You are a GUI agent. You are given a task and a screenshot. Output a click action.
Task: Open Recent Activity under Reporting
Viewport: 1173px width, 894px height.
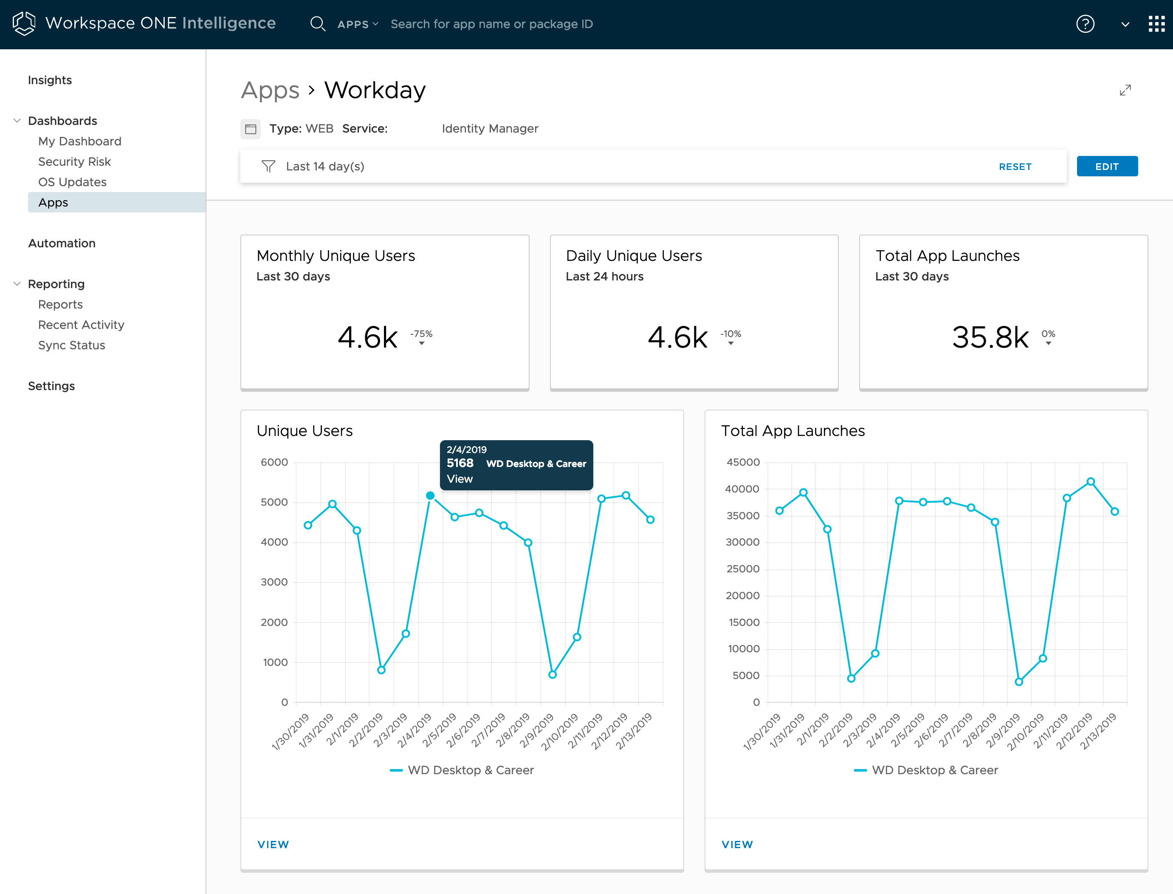tap(81, 325)
